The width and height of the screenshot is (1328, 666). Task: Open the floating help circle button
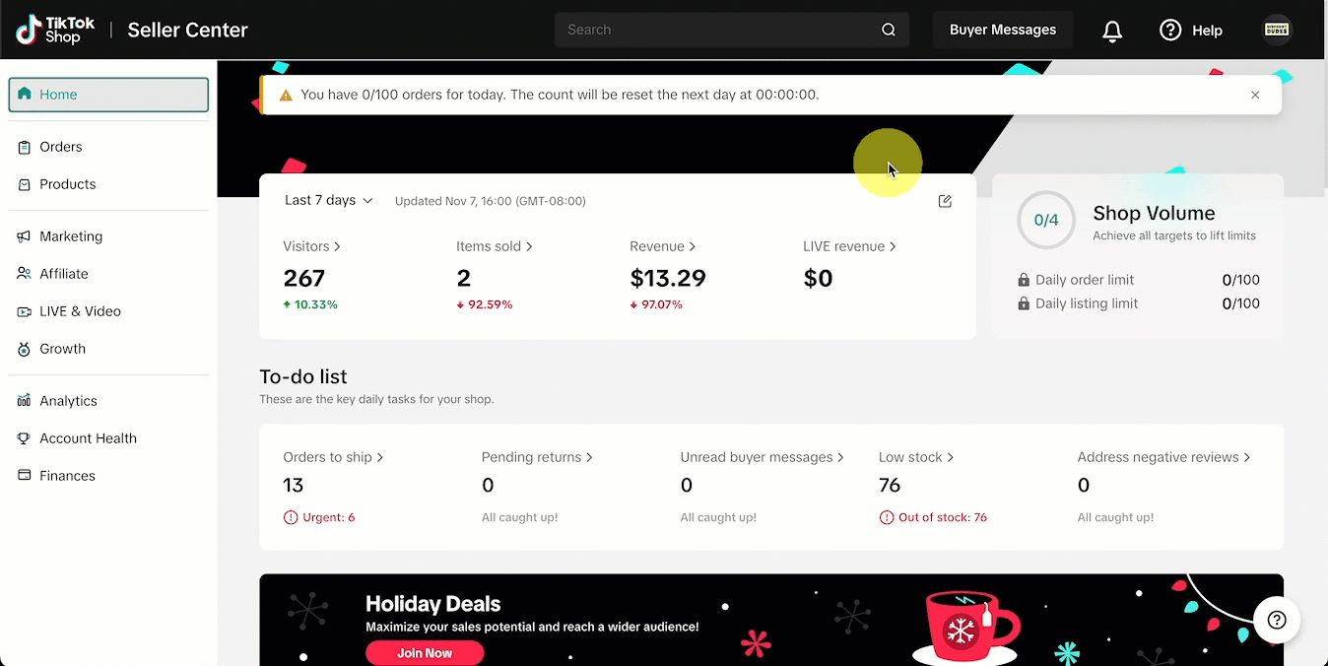[1277, 620]
